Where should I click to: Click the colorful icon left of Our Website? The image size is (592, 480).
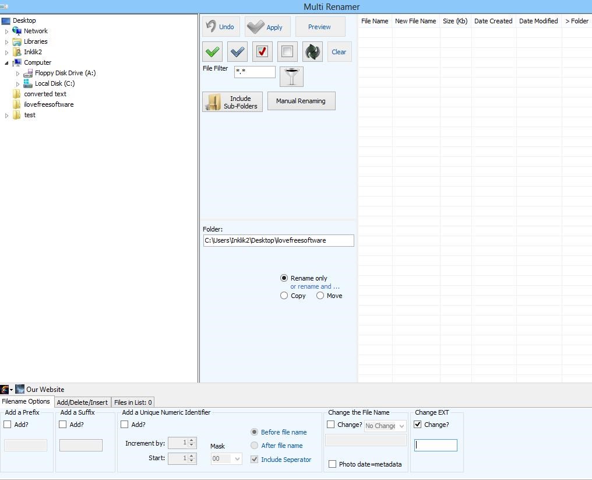click(5, 389)
